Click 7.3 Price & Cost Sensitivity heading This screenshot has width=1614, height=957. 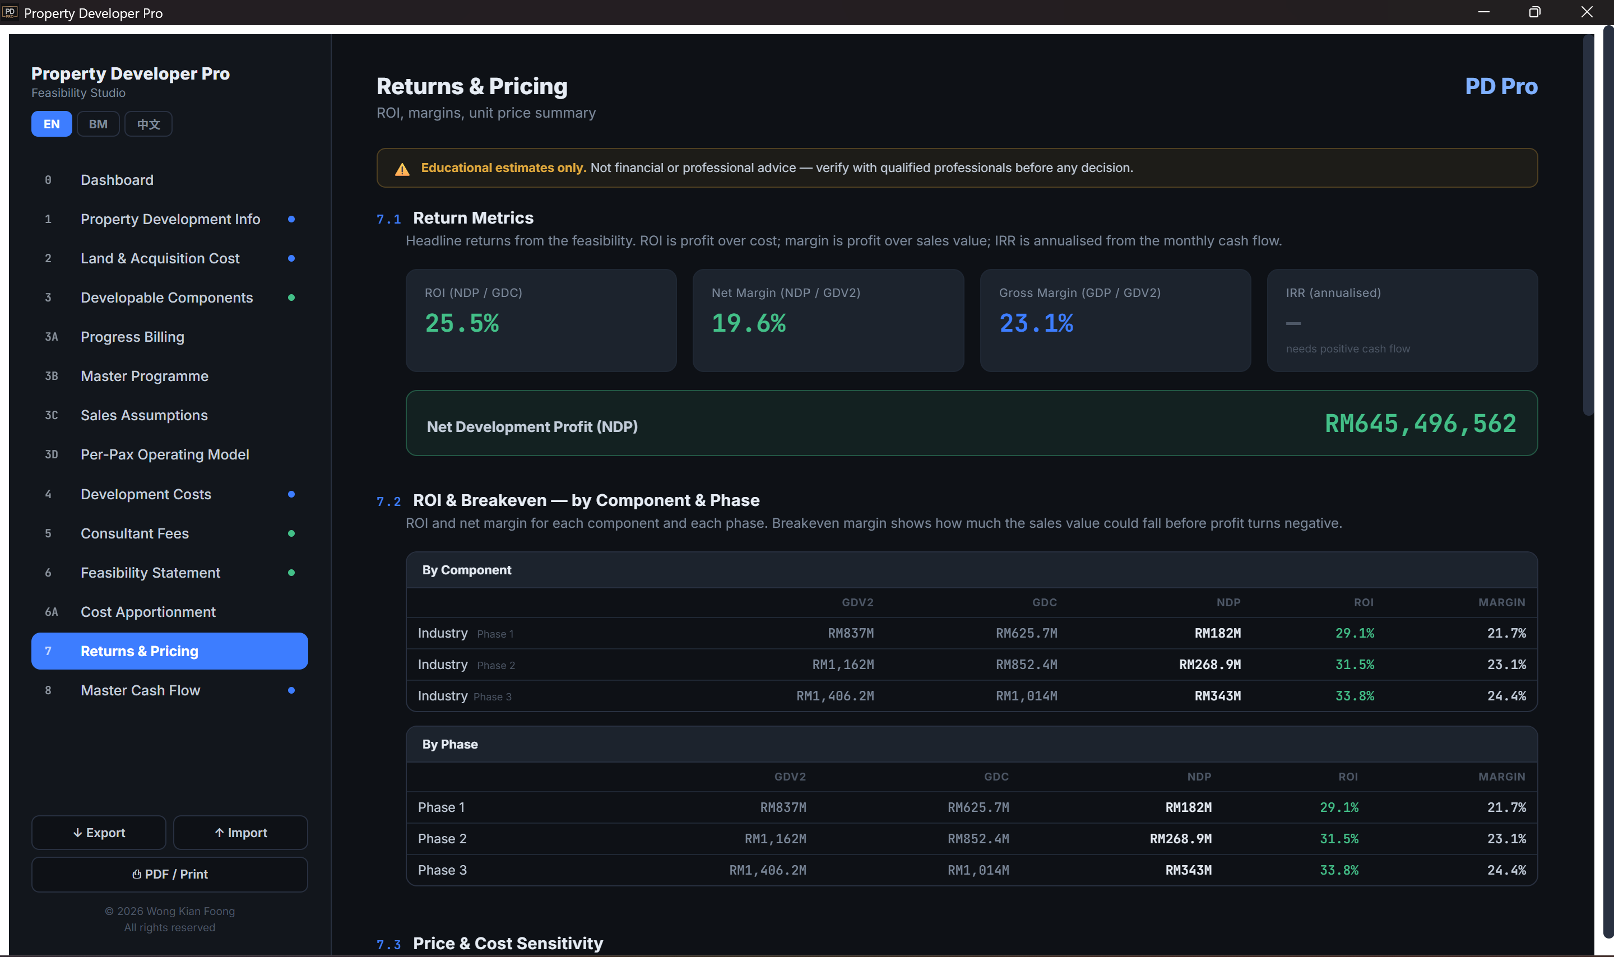[x=490, y=944]
